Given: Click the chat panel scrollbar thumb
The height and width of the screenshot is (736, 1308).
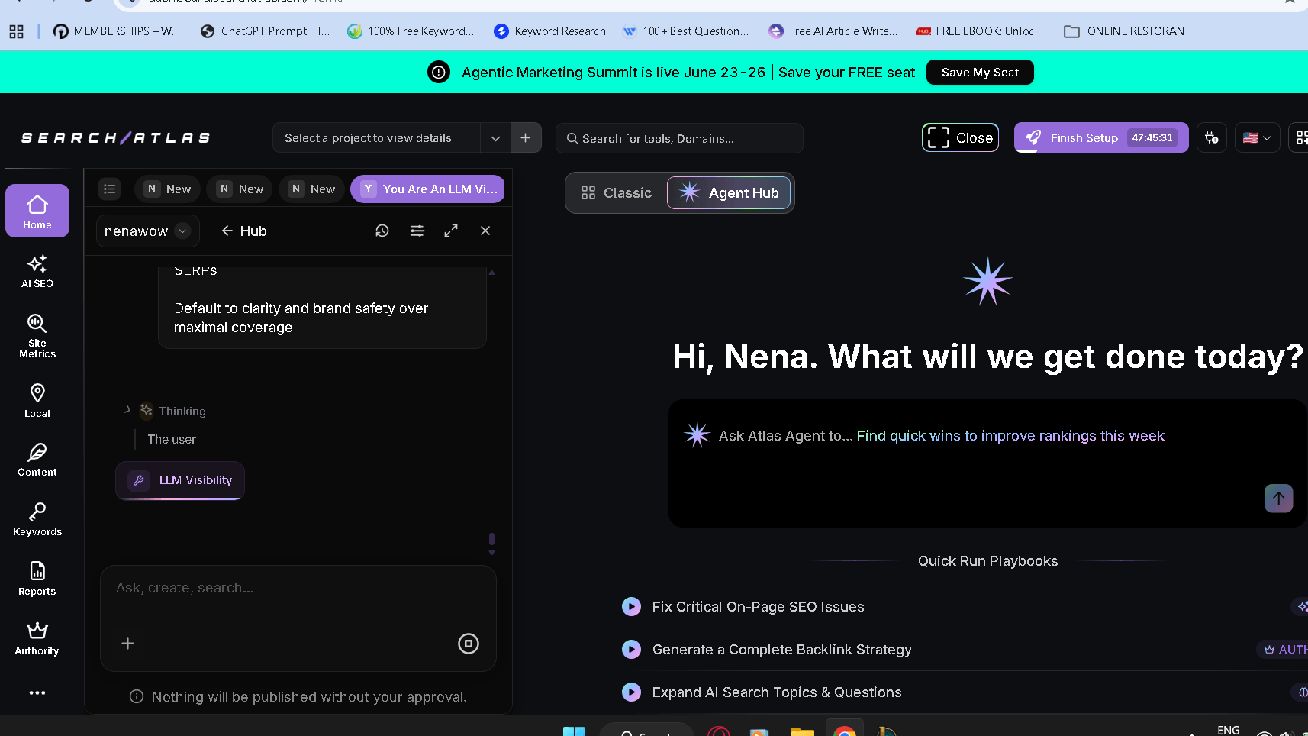Looking at the screenshot, I should click(491, 539).
